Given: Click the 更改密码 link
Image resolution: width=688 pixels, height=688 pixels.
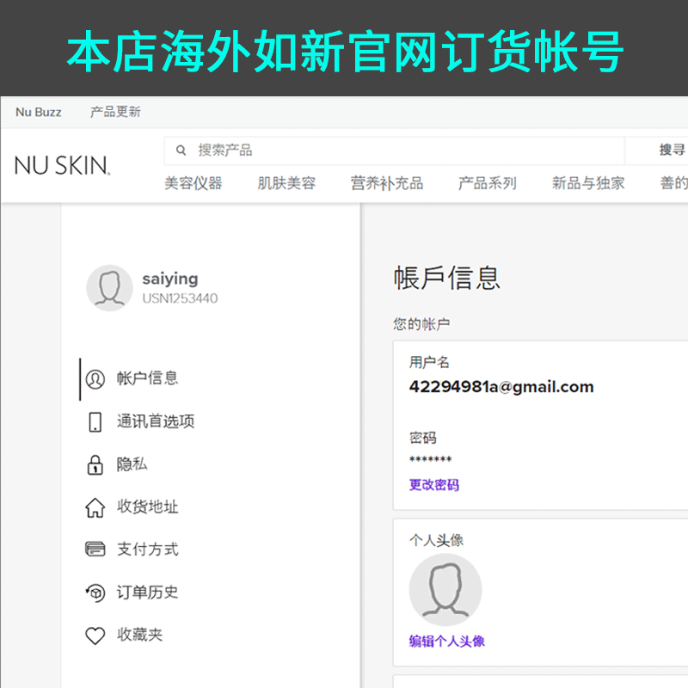Looking at the screenshot, I should coord(434,485).
